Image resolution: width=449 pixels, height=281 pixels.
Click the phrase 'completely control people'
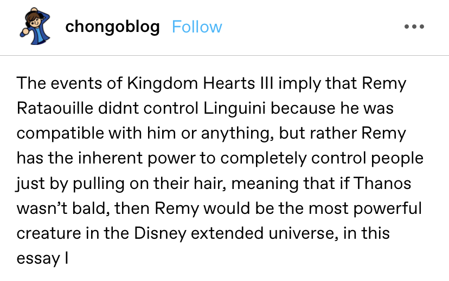click(322, 158)
